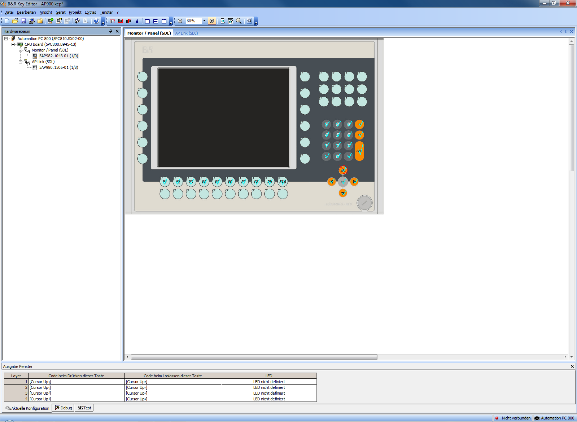Screen dimensions: 577x422
Task: Click the magnifying glass zoom tool
Action: click(239, 21)
